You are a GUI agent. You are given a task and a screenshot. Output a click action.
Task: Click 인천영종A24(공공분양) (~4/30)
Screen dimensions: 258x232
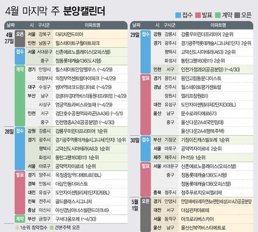pos(85,122)
